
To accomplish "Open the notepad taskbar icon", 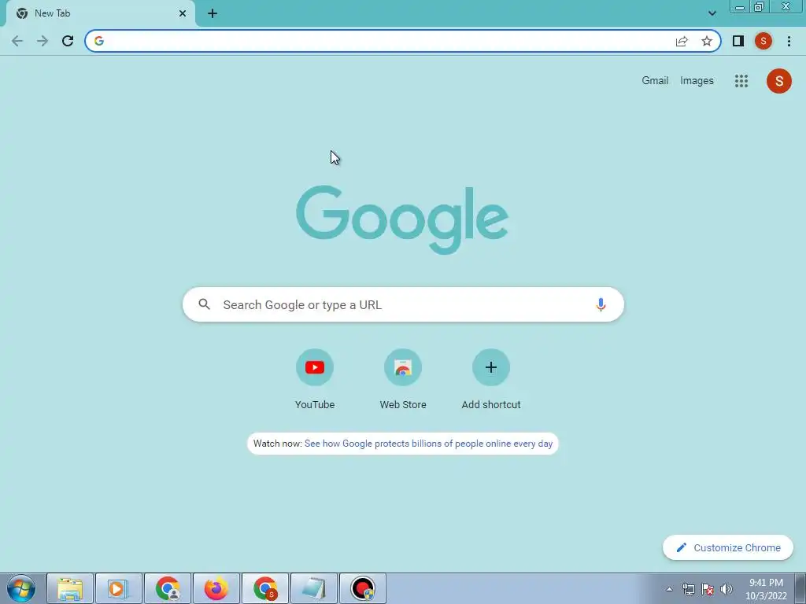I will pyautogui.click(x=313, y=588).
